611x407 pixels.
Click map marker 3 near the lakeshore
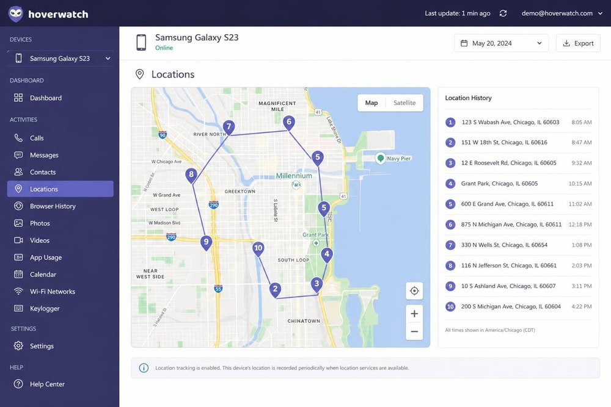pos(316,284)
